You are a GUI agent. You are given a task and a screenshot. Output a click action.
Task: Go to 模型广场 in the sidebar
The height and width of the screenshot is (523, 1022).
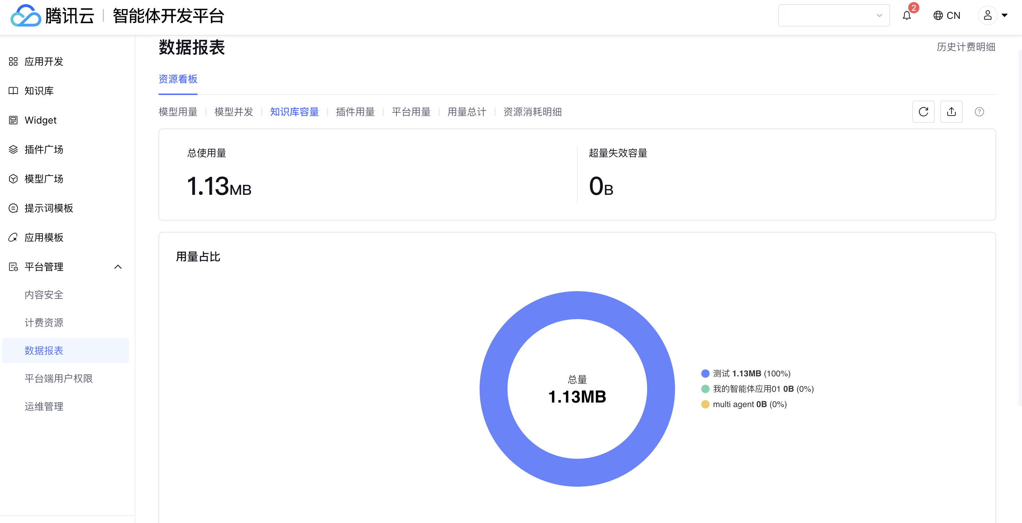(44, 179)
